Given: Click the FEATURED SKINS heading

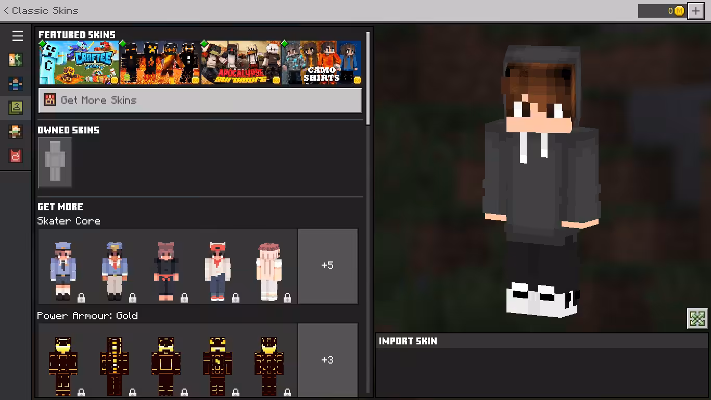Looking at the screenshot, I should 77,35.
